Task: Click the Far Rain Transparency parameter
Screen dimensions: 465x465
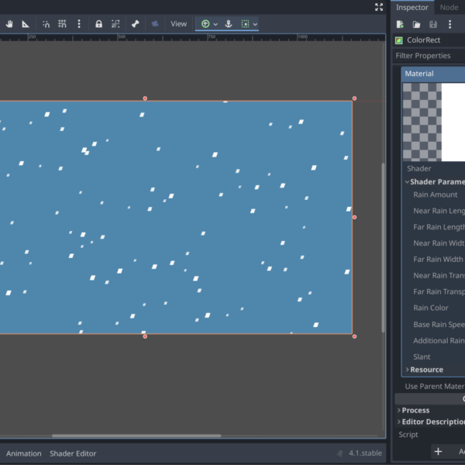Action: pyautogui.click(x=439, y=292)
